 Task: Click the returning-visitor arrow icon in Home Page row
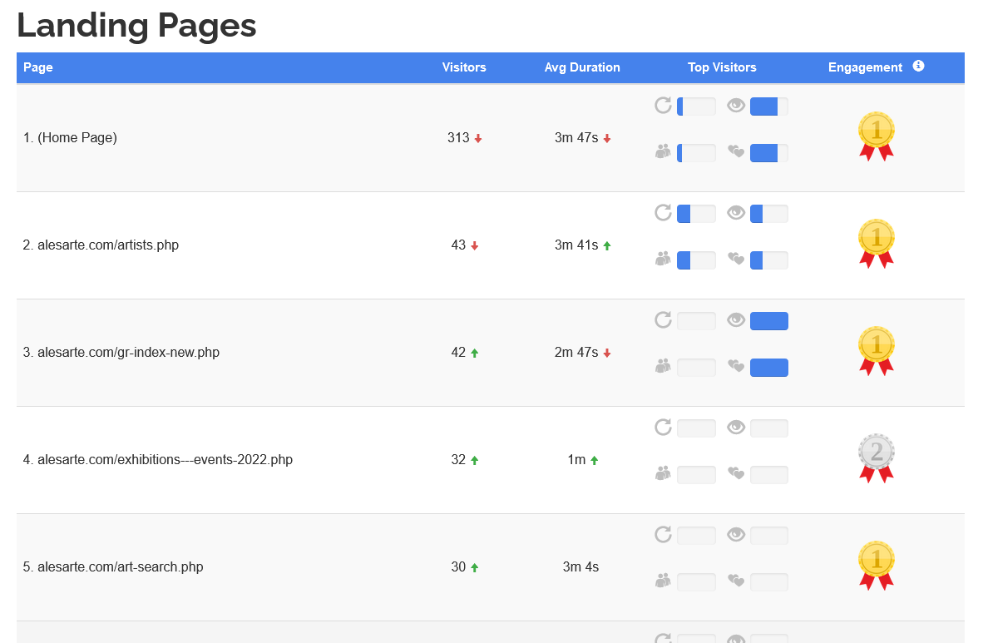click(663, 106)
